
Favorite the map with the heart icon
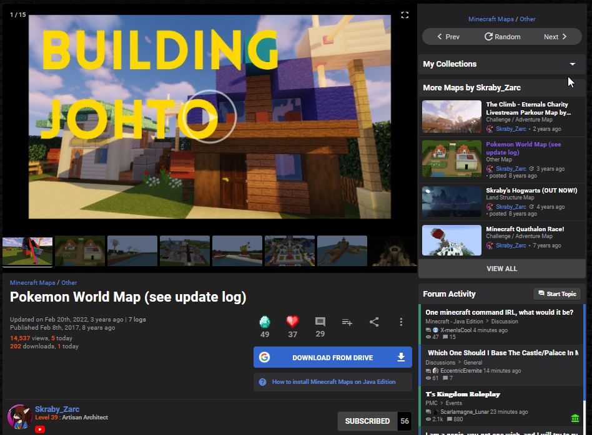292,322
